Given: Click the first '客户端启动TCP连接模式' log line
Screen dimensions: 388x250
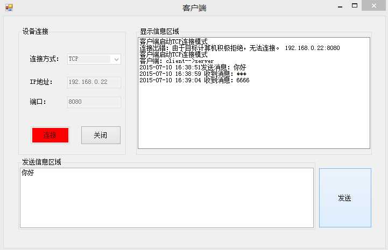Looking at the screenshot, I should coord(173,41).
